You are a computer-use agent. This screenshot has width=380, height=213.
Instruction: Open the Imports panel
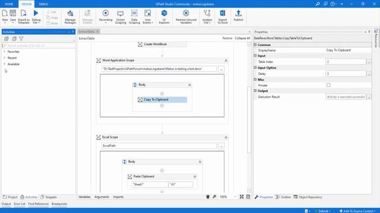tap(118, 197)
